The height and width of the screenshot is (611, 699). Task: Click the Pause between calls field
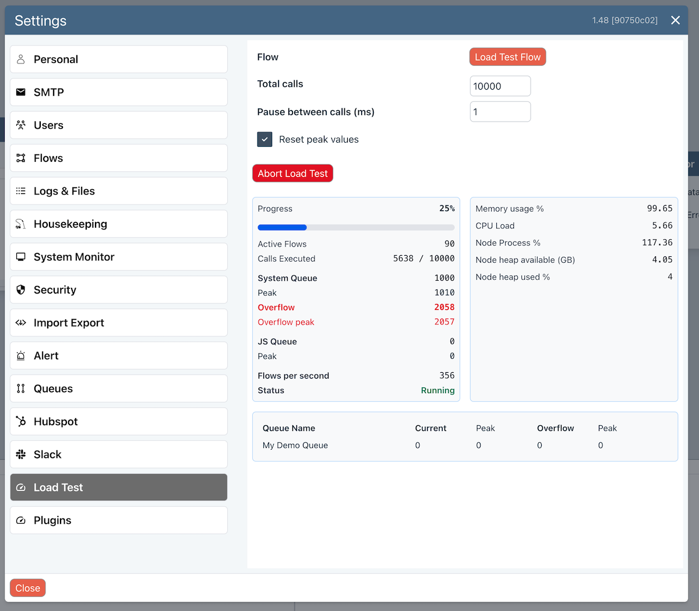[x=500, y=112]
